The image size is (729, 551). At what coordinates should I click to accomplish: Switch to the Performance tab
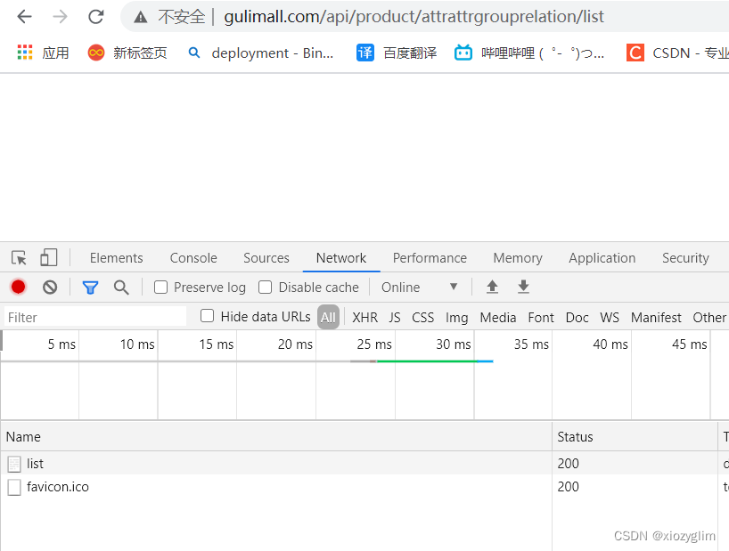[430, 257]
